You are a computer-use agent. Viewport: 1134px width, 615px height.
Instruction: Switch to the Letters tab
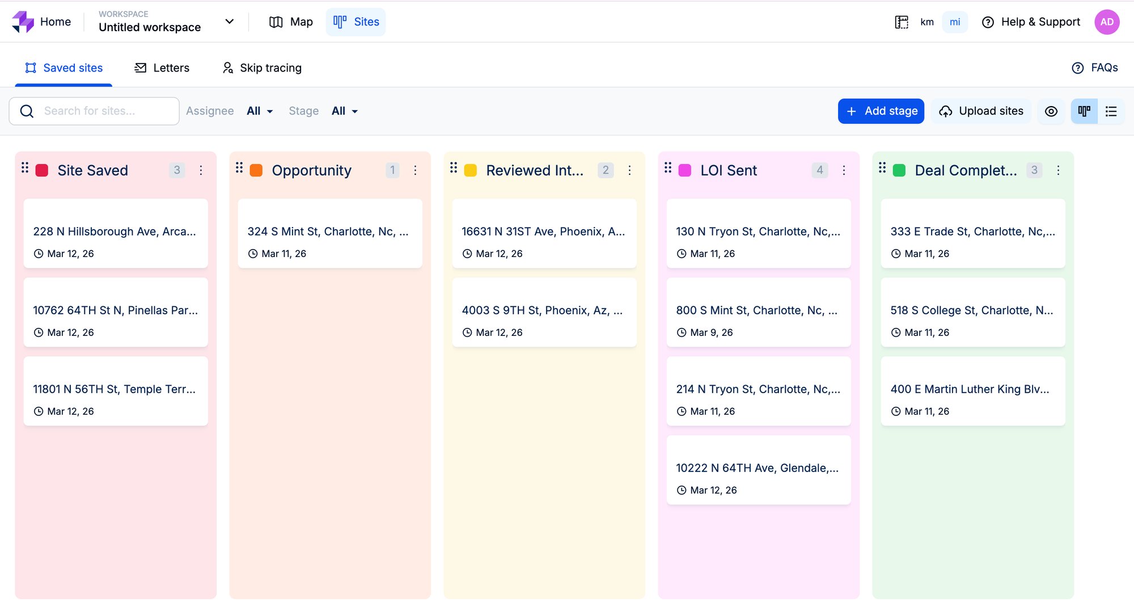162,68
